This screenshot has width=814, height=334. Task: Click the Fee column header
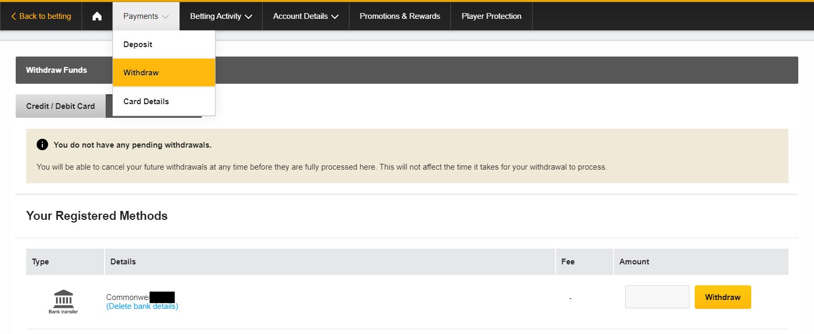click(567, 261)
